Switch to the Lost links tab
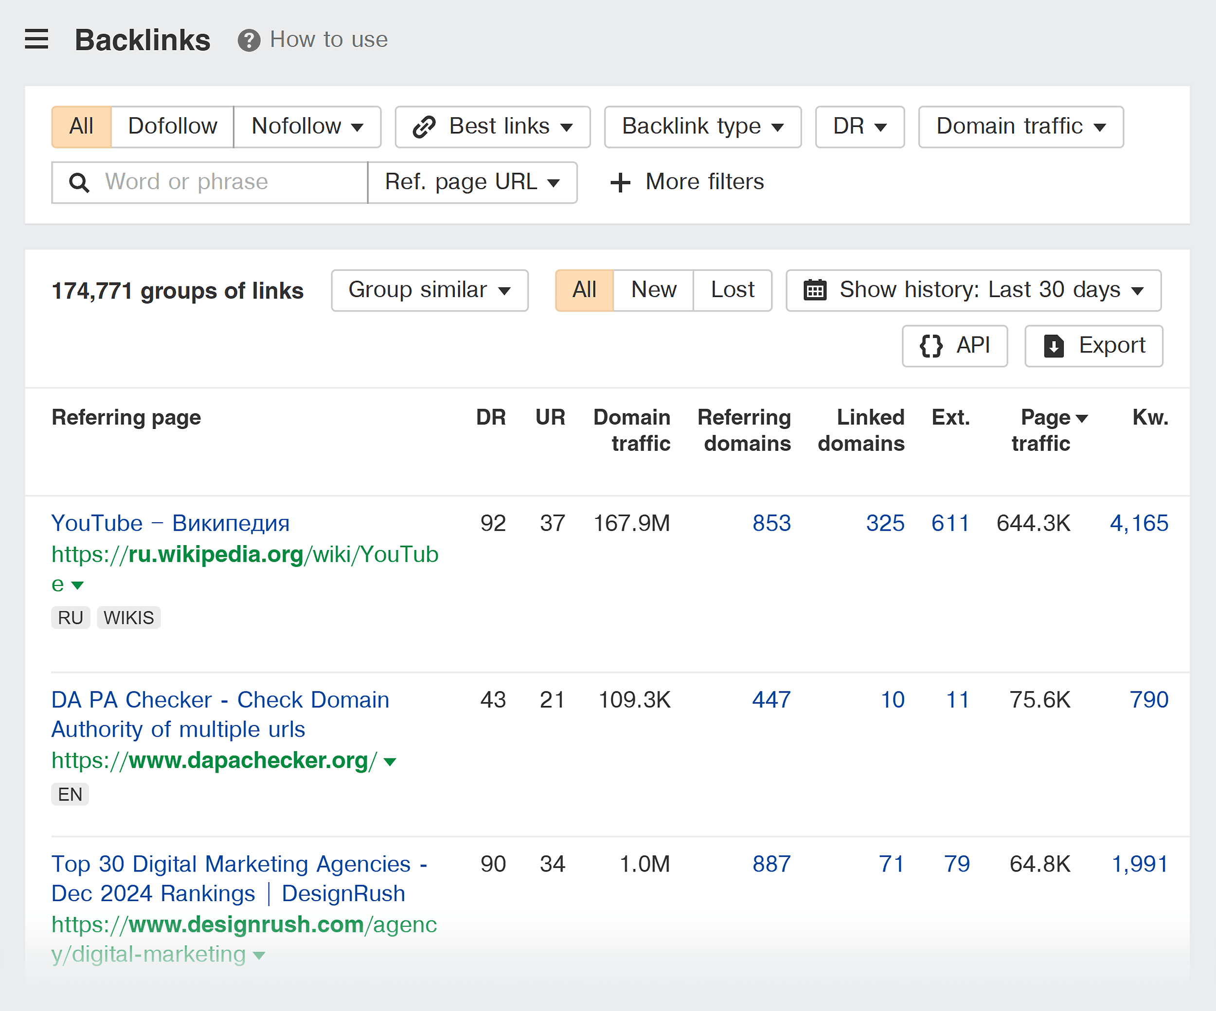This screenshot has width=1216, height=1011. pos(733,290)
